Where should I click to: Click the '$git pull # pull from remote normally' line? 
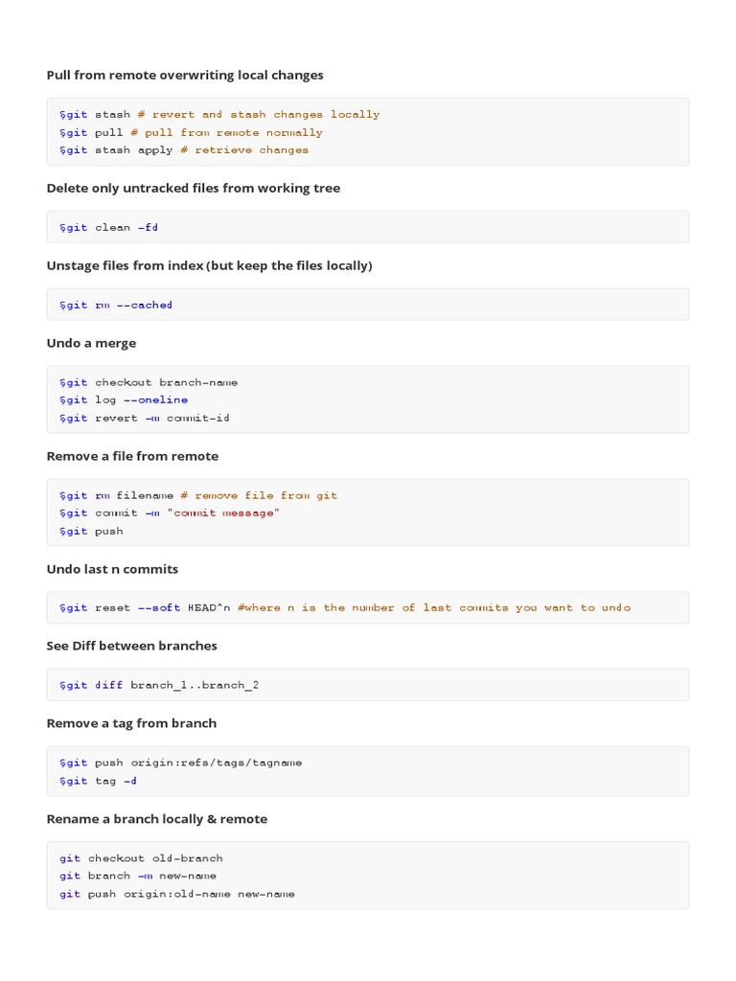(191, 132)
